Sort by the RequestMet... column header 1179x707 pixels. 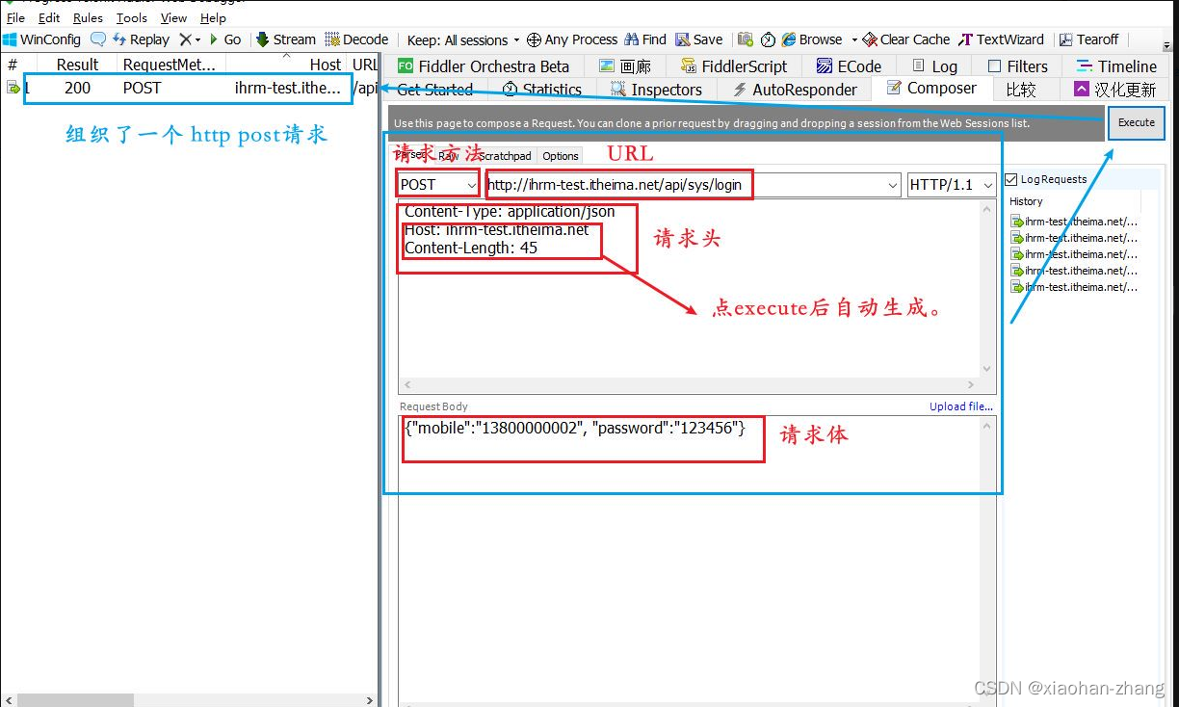170,65
